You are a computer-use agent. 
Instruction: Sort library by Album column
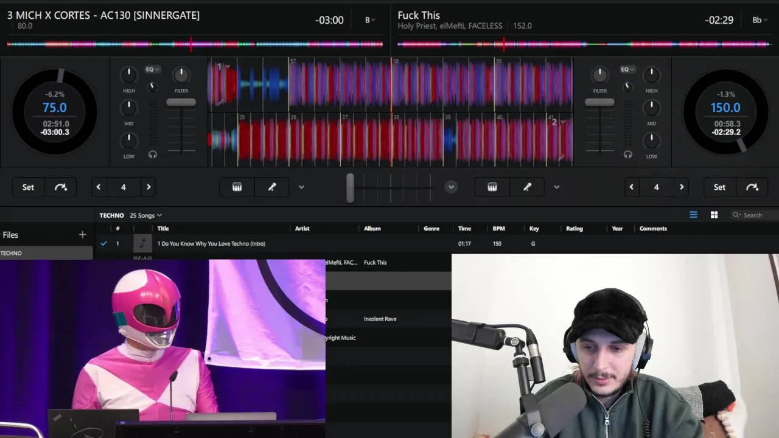pos(372,229)
